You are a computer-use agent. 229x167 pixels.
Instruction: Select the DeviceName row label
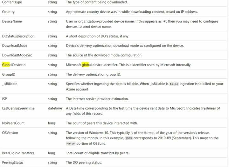12,21
